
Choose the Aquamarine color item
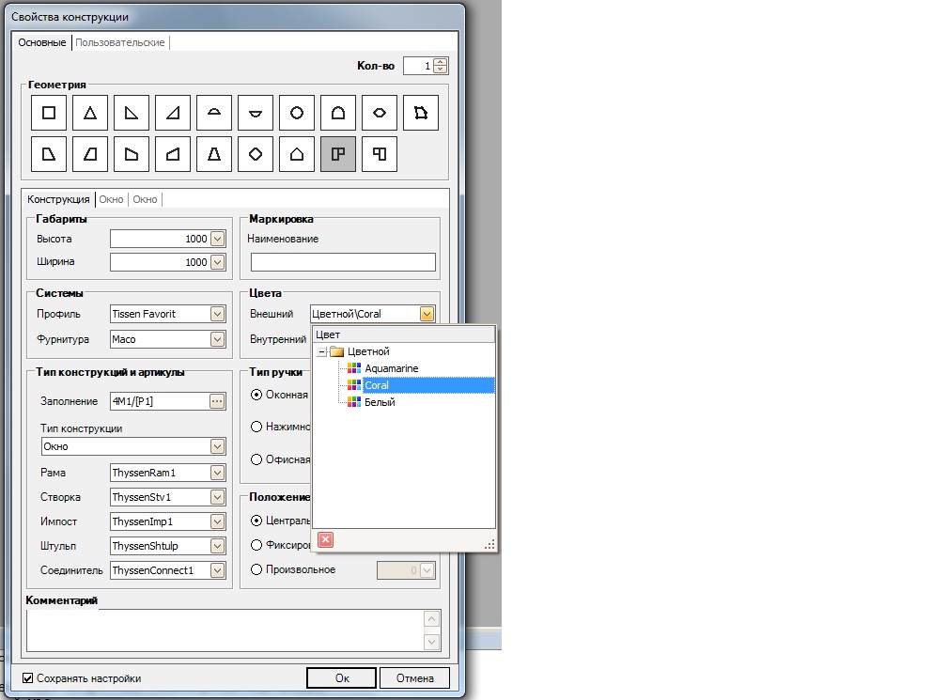[391, 368]
